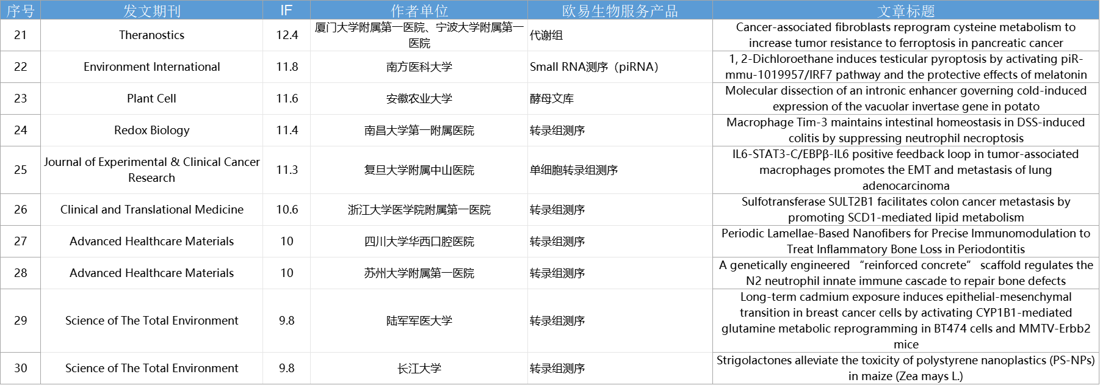This screenshot has height=385, width=1100.
Task: Click the 发文期刊 column header
Action: tap(151, 10)
